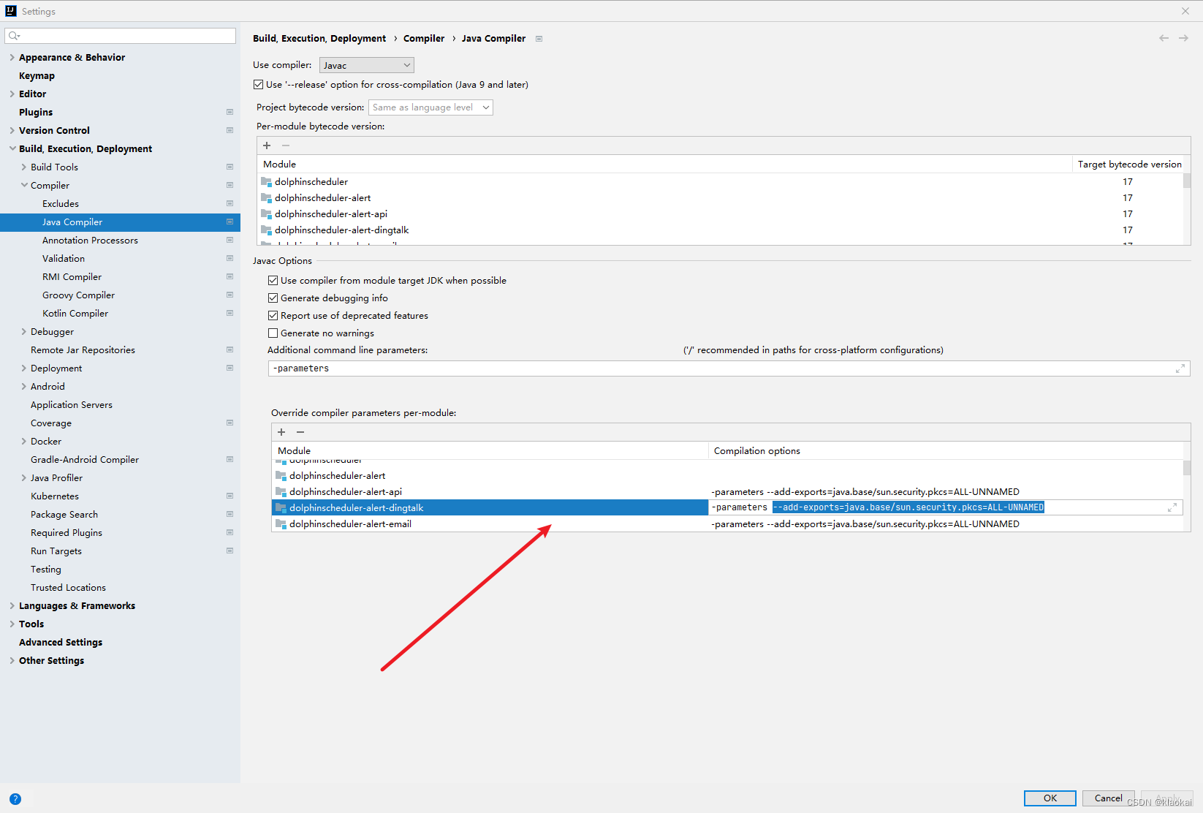Image resolution: width=1203 pixels, height=813 pixels.
Task: Open Project bytecode version dropdown
Action: (430, 107)
